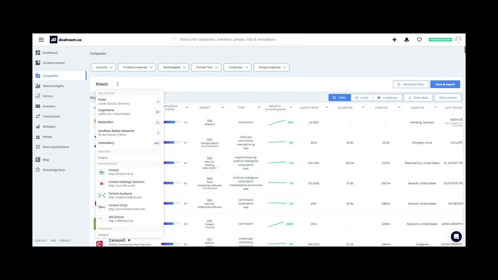Viewport: 498px width, 280px height.
Task: Open the Frontier Tech dropdown
Action: [206, 67]
